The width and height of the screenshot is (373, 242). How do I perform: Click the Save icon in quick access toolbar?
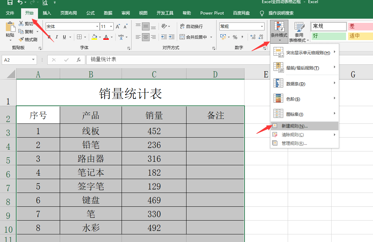coord(10,2)
